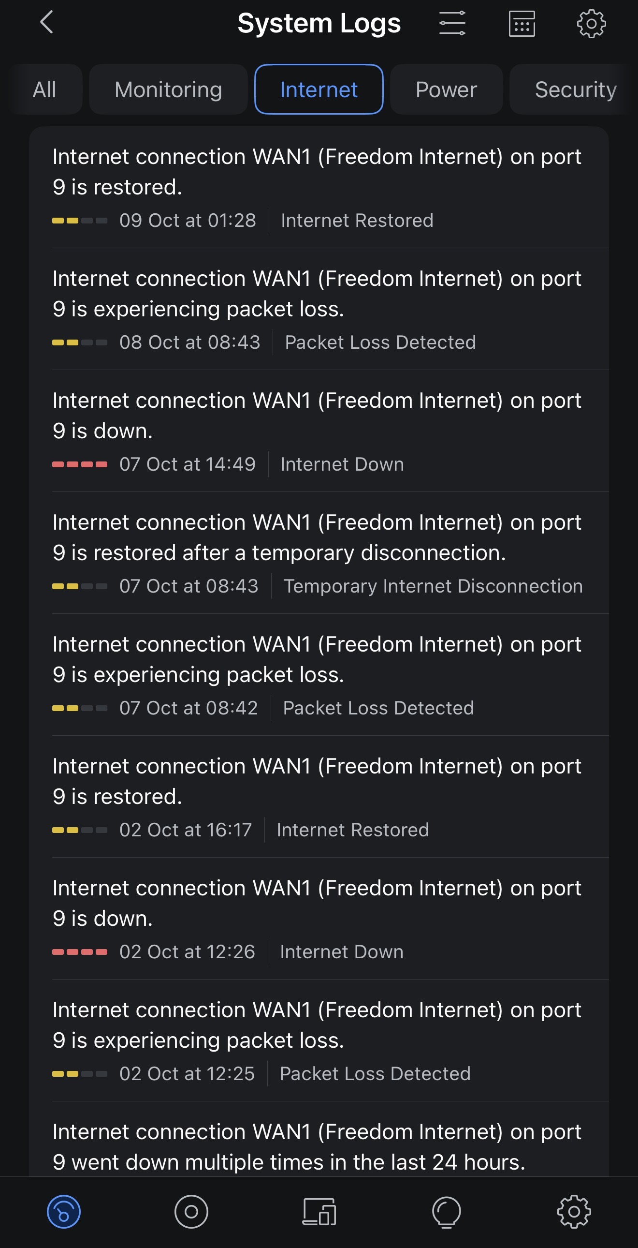Viewport: 638px width, 1248px height.
Task: Switch to the Power tab
Action: (x=446, y=89)
